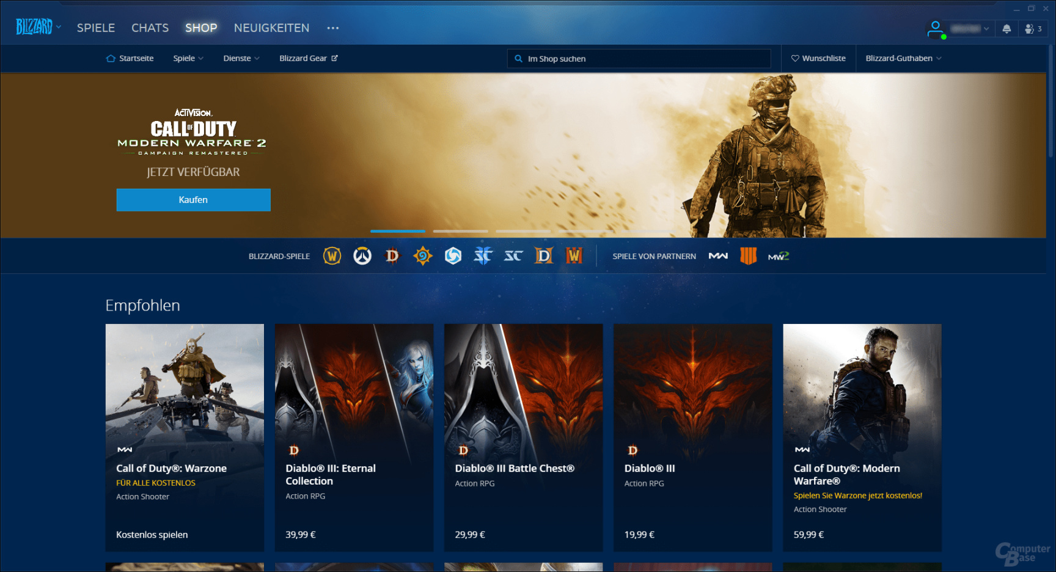Open Hearthstone game icon
This screenshot has width=1056, height=572.
tap(422, 255)
